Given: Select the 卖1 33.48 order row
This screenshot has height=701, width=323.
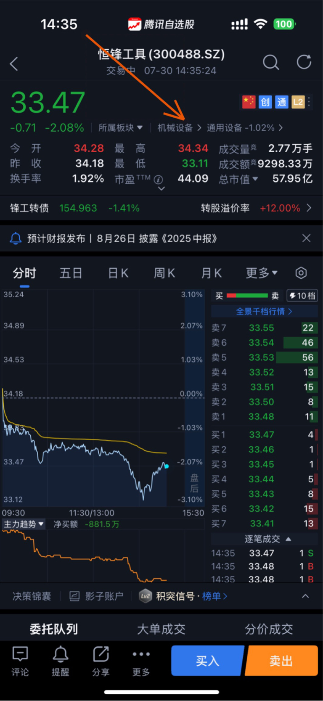Looking at the screenshot, I should (x=264, y=416).
